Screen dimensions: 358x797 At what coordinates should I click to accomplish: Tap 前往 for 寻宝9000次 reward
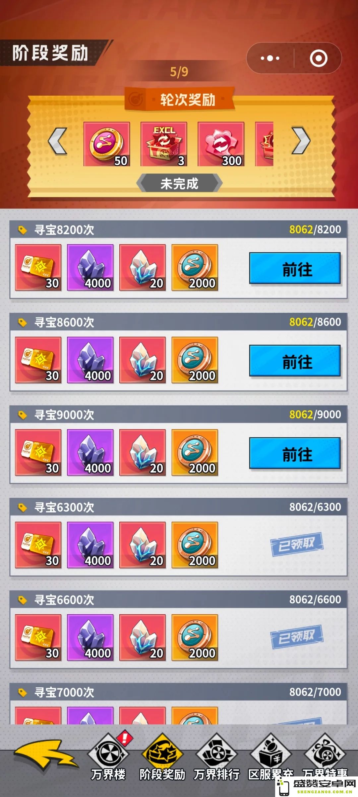(295, 453)
